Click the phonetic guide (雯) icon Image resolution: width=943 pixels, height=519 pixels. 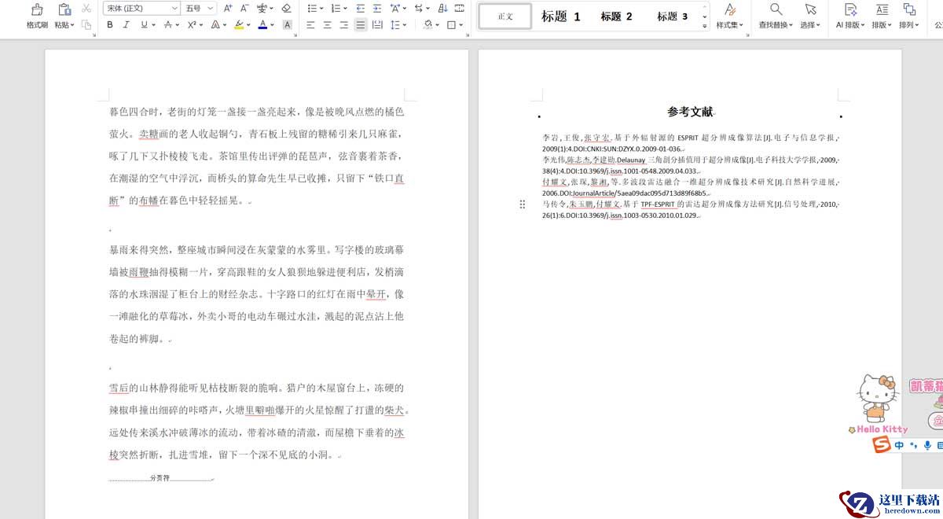tap(262, 8)
